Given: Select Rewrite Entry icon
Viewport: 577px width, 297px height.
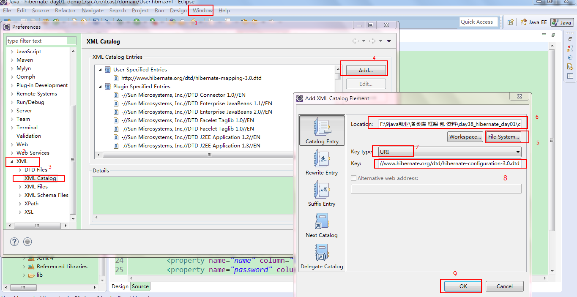Looking at the screenshot, I should point(322,158).
